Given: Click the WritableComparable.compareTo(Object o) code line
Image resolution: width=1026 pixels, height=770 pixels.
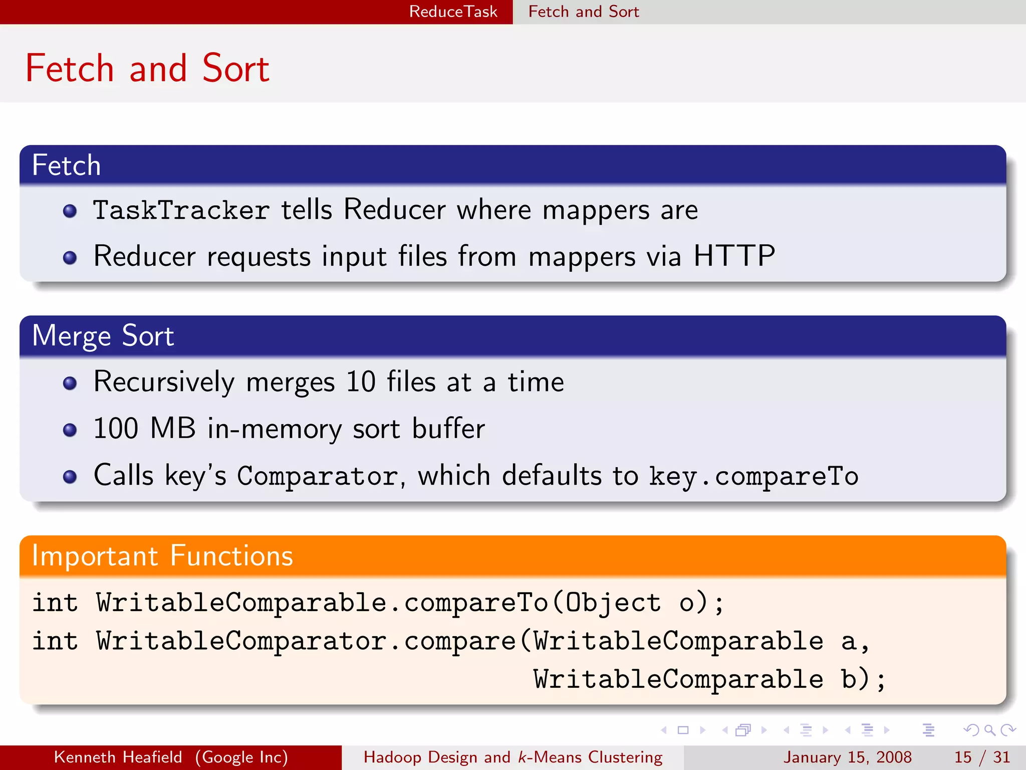Looking at the screenshot, I should [x=378, y=603].
